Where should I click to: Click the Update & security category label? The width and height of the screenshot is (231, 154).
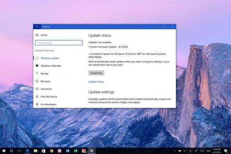(45, 50)
